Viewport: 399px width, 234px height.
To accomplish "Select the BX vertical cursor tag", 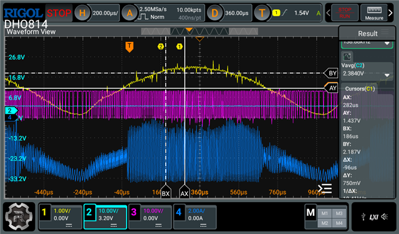I will tap(166, 192).
